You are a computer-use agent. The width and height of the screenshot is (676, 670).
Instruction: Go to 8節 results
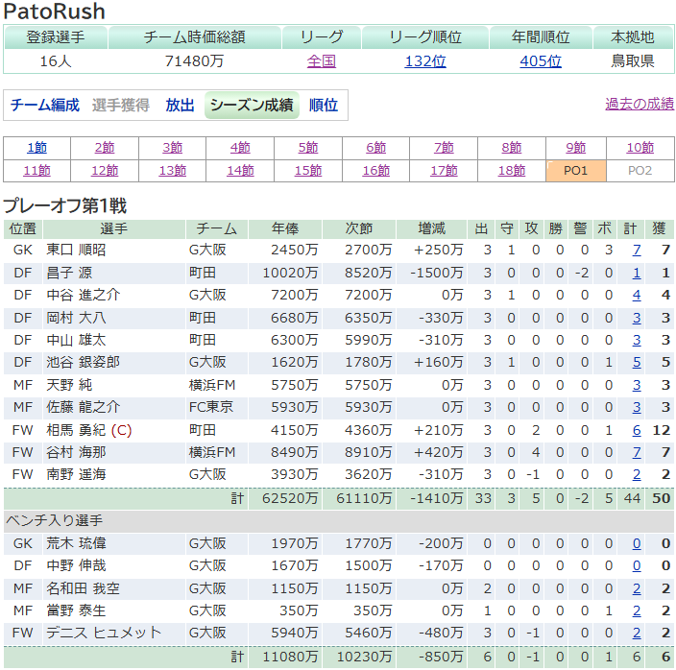[512, 148]
